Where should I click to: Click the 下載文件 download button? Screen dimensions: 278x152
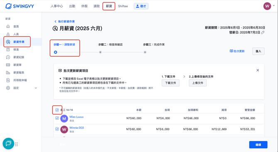point(171,83)
